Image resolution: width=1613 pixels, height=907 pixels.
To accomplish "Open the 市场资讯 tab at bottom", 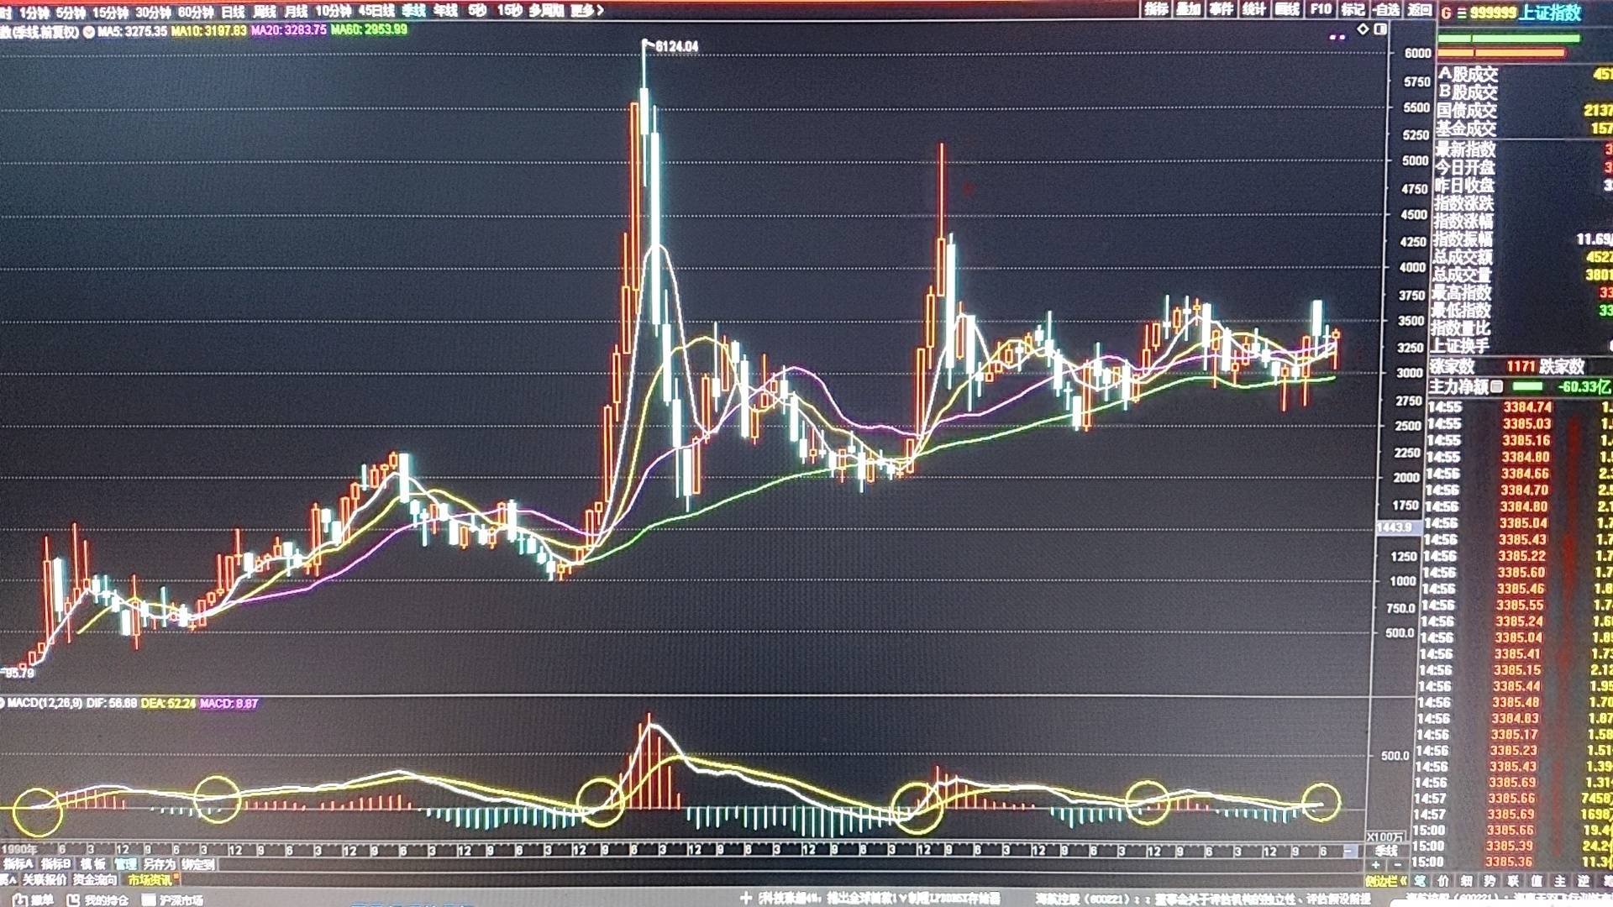I will (x=150, y=880).
